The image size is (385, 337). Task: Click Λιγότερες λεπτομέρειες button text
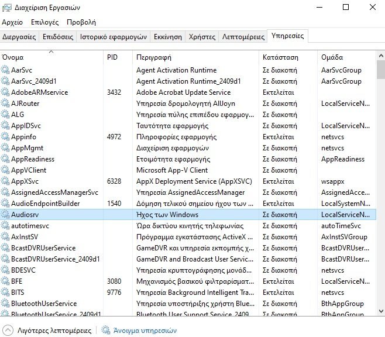click(x=54, y=331)
